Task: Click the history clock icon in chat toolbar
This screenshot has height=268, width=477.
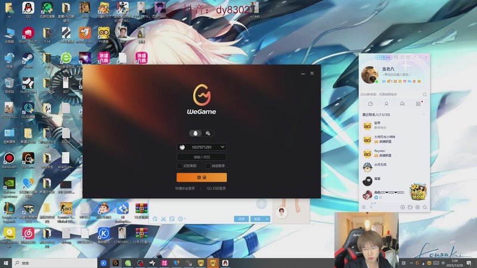Action: click(181, 219)
